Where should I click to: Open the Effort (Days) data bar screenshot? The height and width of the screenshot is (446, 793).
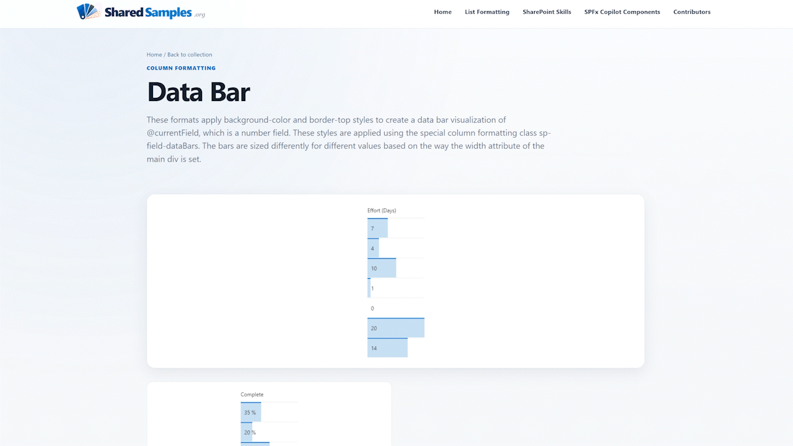pos(395,281)
